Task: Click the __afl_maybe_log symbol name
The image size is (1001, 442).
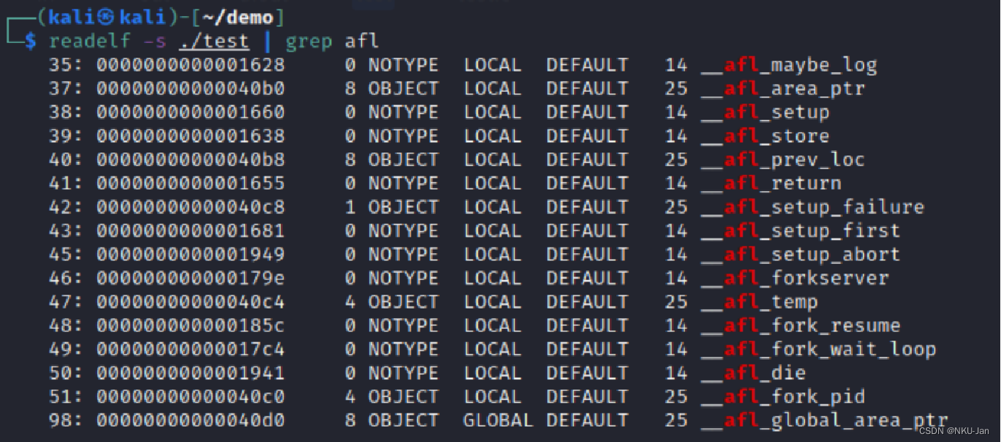Action: [x=789, y=66]
